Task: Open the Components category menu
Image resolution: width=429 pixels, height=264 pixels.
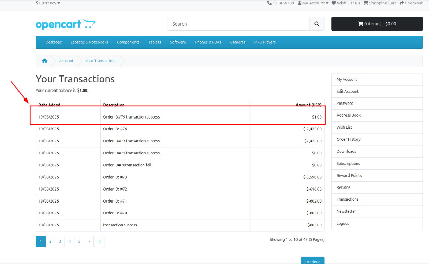Action: point(128,42)
